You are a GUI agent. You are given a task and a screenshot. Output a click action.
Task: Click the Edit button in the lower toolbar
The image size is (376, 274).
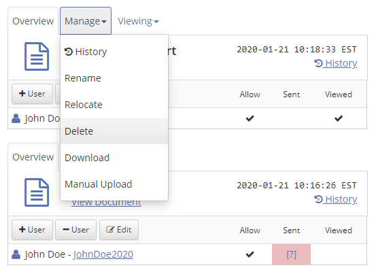coord(119,230)
